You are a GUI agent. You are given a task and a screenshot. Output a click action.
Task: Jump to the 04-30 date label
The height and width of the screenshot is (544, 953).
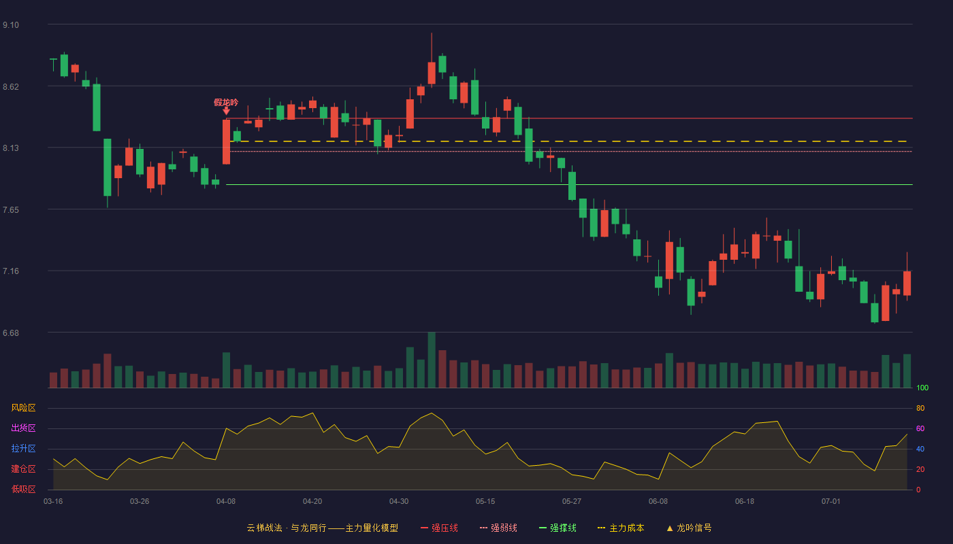click(x=399, y=501)
